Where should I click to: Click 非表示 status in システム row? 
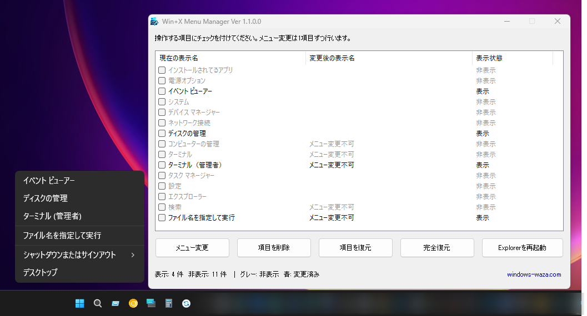coord(486,102)
